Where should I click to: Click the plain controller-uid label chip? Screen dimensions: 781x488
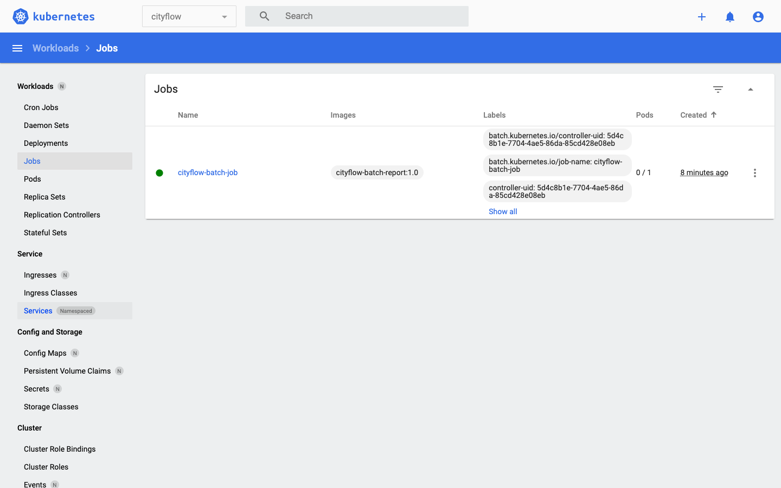557,191
